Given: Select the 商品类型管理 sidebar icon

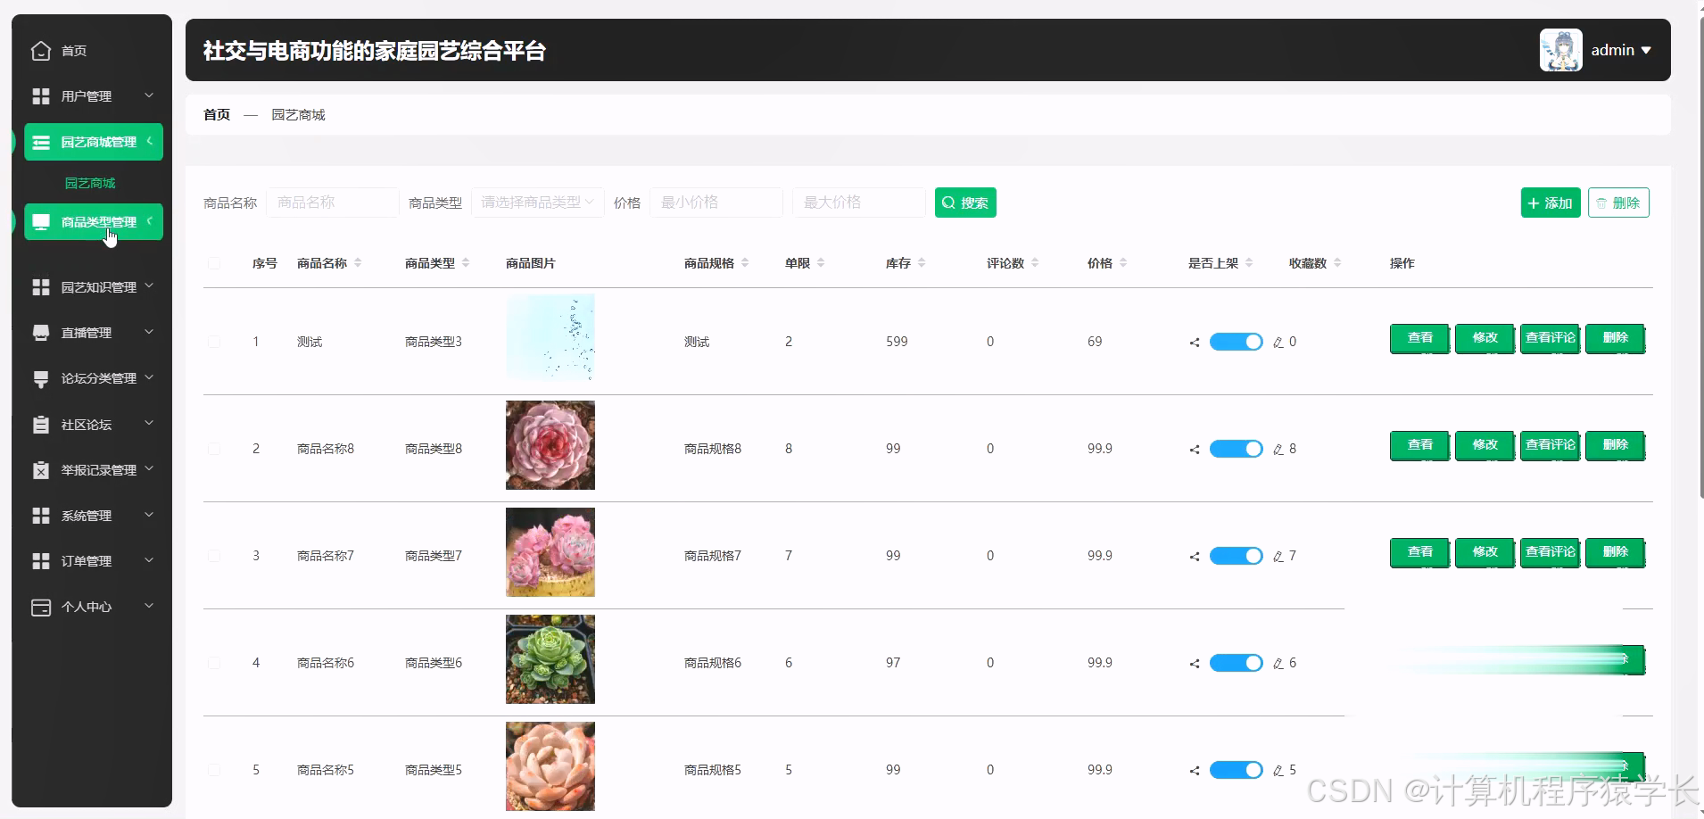Looking at the screenshot, I should pyautogui.click(x=41, y=221).
